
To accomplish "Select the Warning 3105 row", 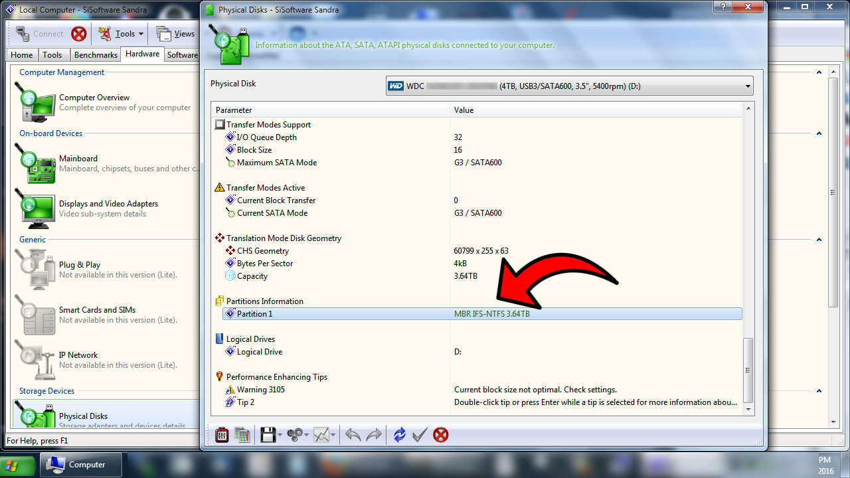I will pos(483,390).
